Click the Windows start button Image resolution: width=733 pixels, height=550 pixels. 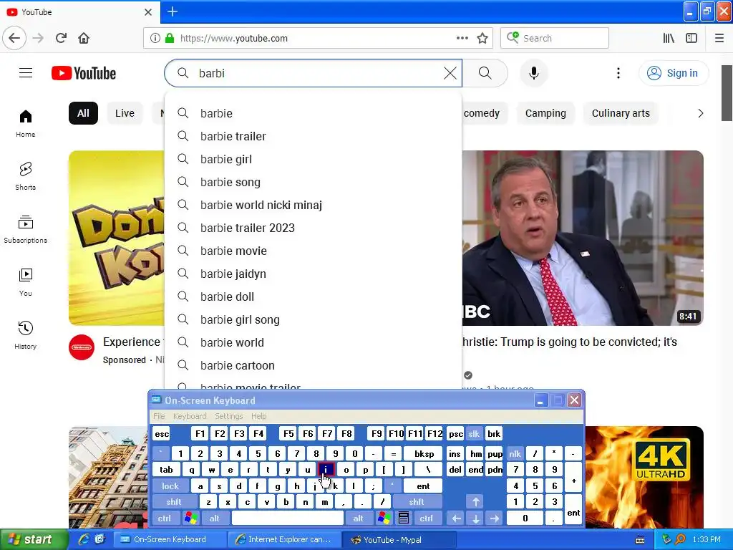click(34, 539)
